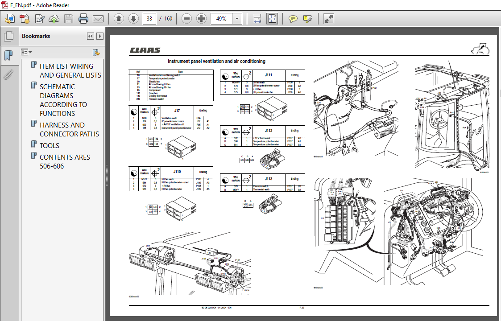Zoom in with the plus button

pos(201,19)
